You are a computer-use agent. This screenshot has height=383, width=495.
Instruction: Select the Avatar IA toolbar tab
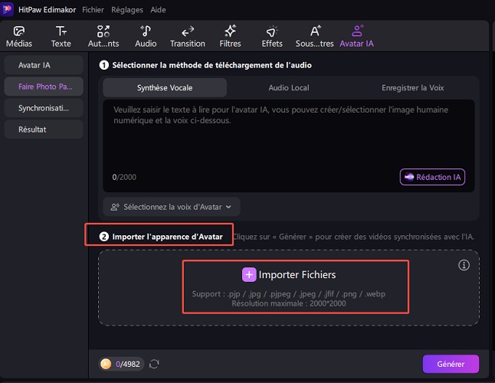[x=357, y=37]
